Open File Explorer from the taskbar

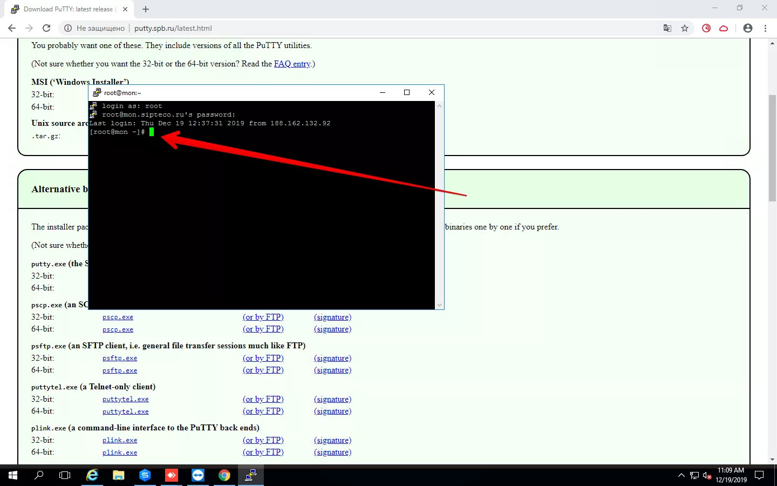119,475
